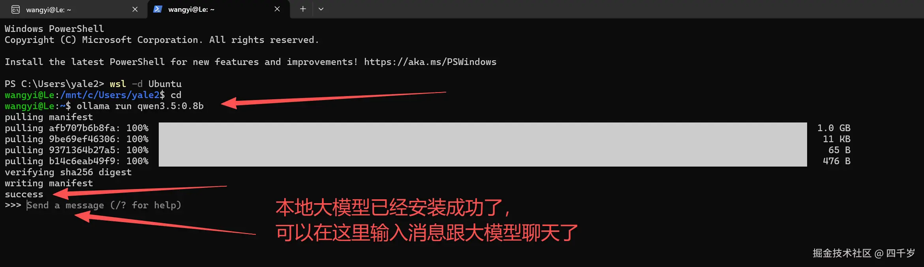The width and height of the screenshot is (924, 267).
Task: Close the first wangyi@Le tab
Action: click(135, 9)
